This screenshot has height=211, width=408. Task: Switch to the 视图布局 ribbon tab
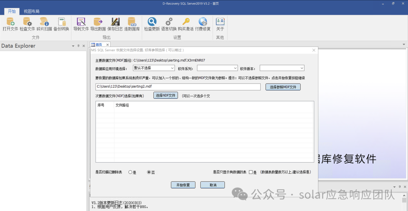click(x=31, y=11)
